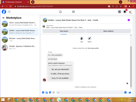Image resolution: width=136 pixels, height=102 pixels.
Task: Click the chat vertical scrollbar thumb
Action: coord(131,67)
